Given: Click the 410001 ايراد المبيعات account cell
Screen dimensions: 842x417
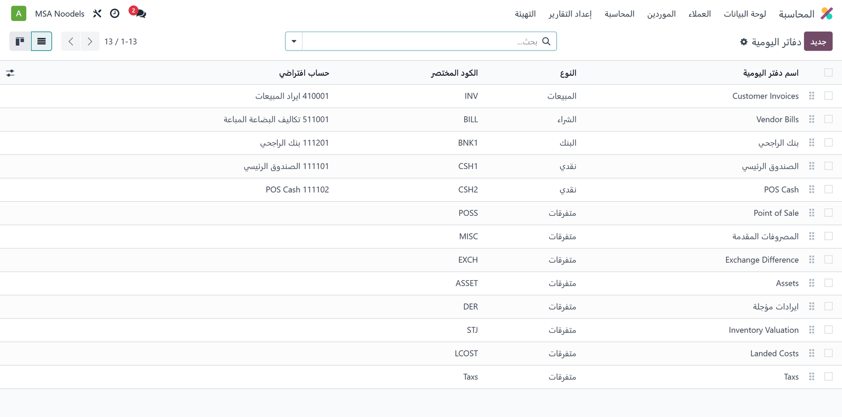Looking at the screenshot, I should 292,96.
